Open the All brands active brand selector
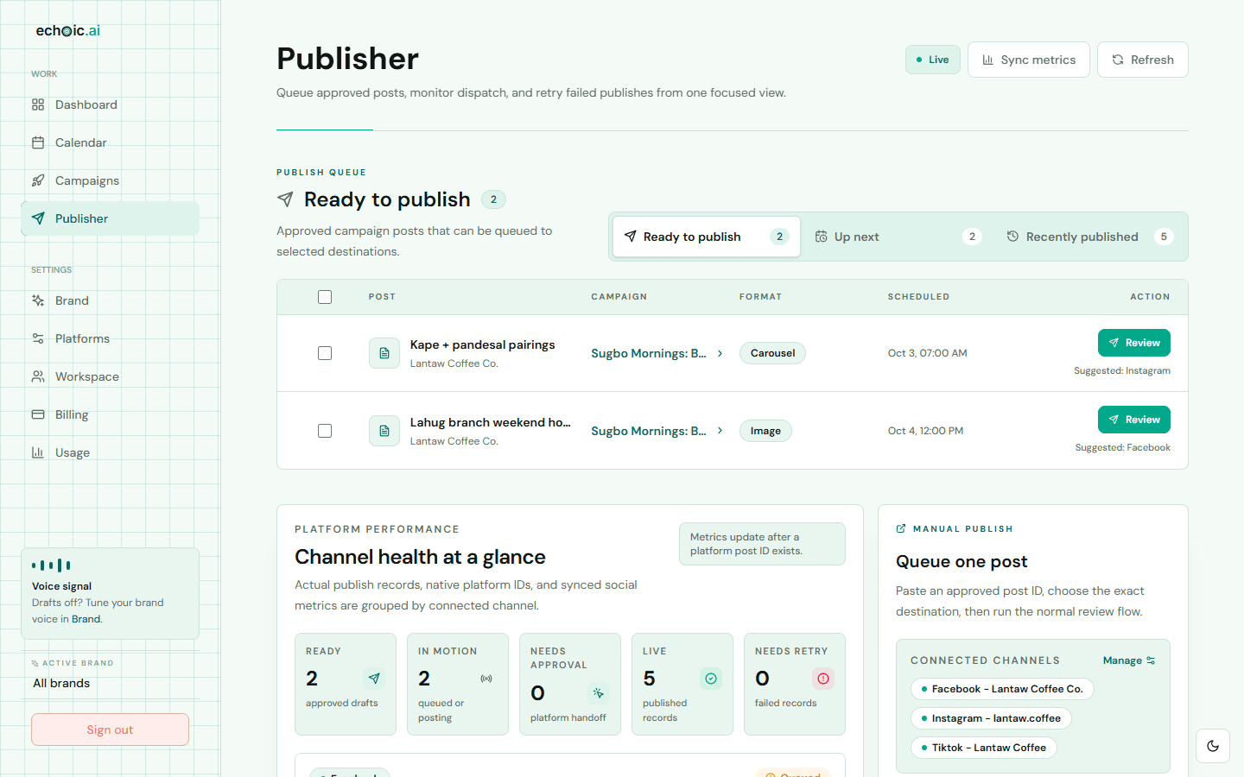The image size is (1244, 777). [110, 683]
